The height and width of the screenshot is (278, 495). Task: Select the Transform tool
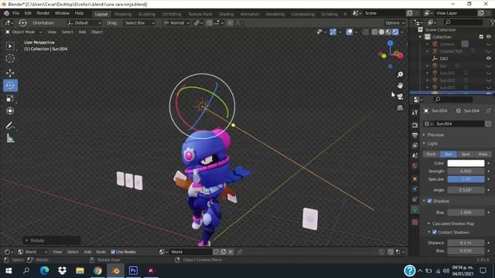(10, 110)
